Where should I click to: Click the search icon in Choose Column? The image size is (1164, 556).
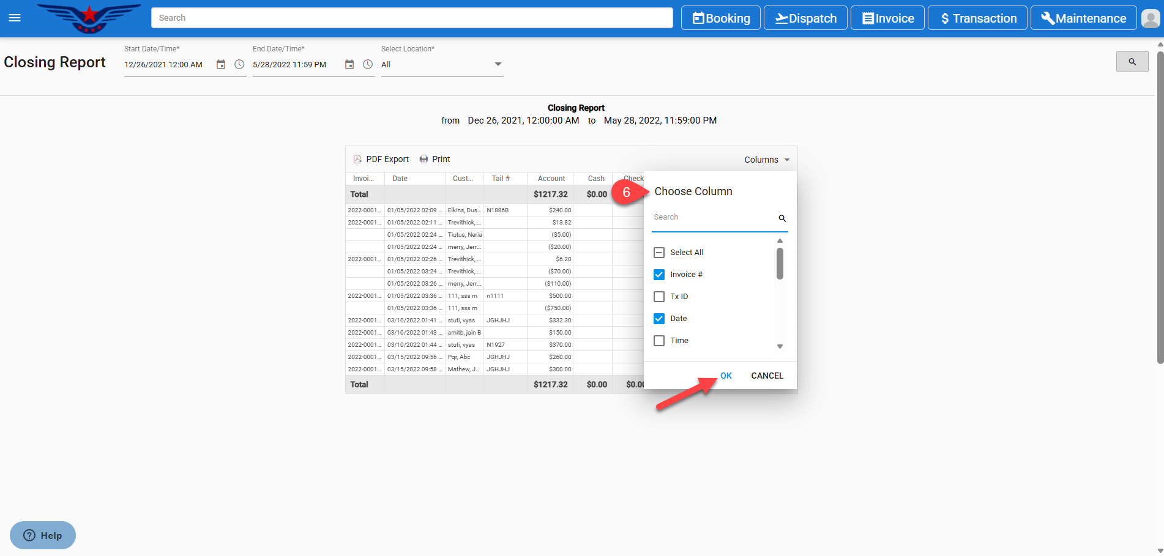pos(782,218)
